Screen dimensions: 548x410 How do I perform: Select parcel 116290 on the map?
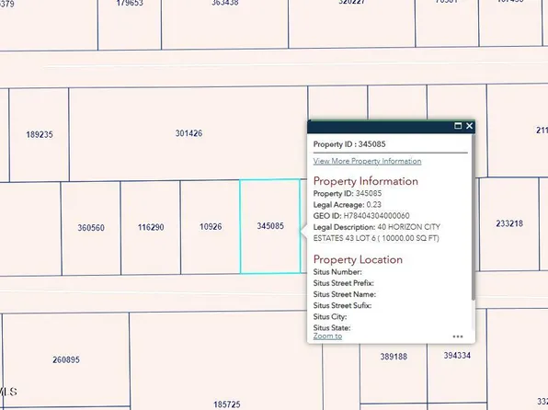click(151, 227)
